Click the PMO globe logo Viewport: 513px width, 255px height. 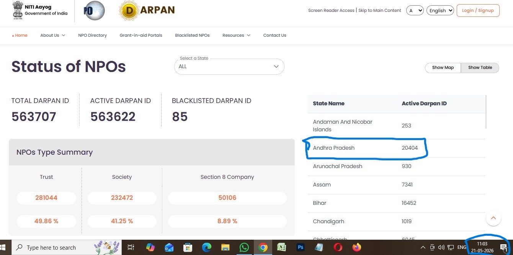(x=94, y=10)
